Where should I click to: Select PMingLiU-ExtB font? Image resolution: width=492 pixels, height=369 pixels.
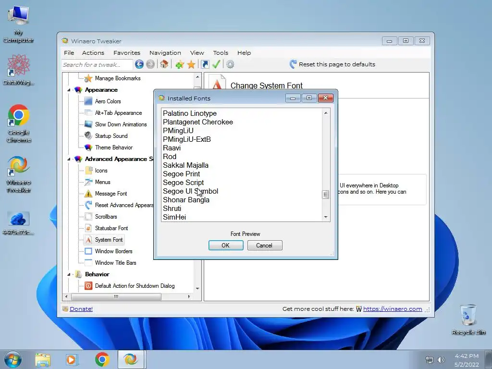187,139
